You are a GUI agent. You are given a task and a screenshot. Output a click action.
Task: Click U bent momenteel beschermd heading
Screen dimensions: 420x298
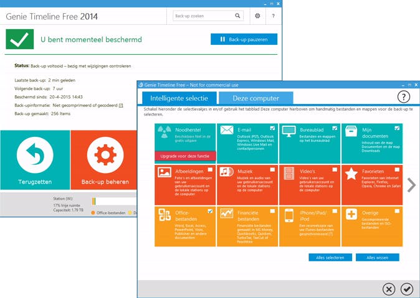91,40
